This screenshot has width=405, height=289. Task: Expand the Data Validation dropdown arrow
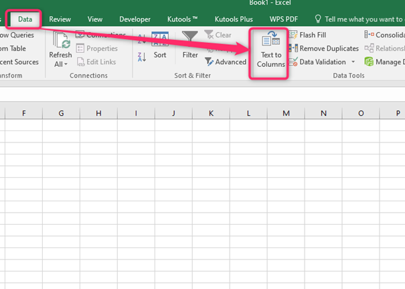pyautogui.click(x=353, y=62)
